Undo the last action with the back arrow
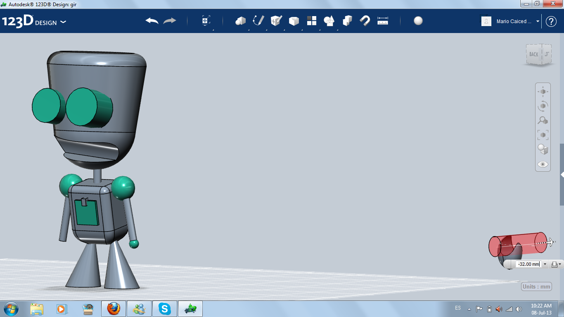The image size is (564, 317). tap(152, 21)
